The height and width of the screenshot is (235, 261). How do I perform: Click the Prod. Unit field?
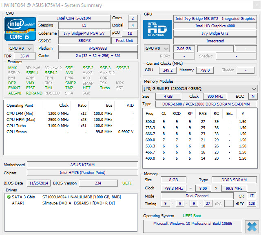(124, 41)
